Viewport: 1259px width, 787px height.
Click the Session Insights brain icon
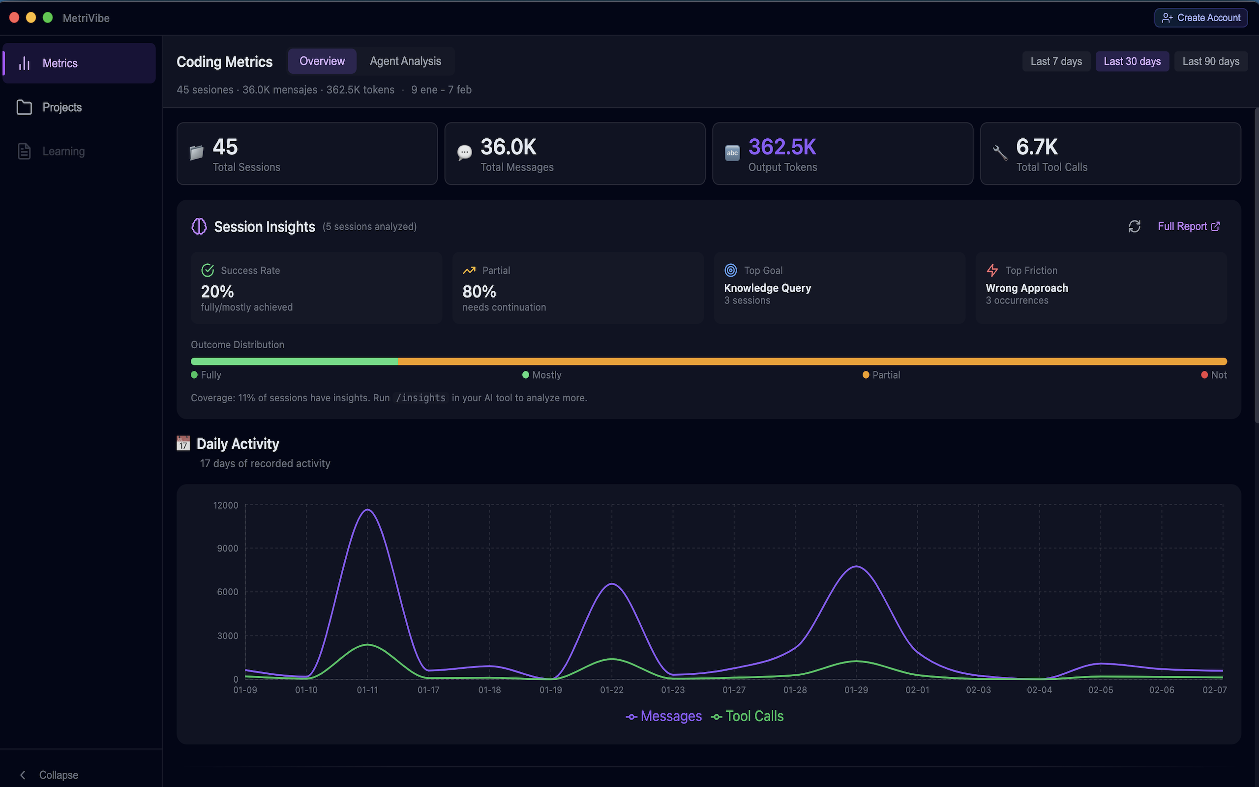click(199, 226)
